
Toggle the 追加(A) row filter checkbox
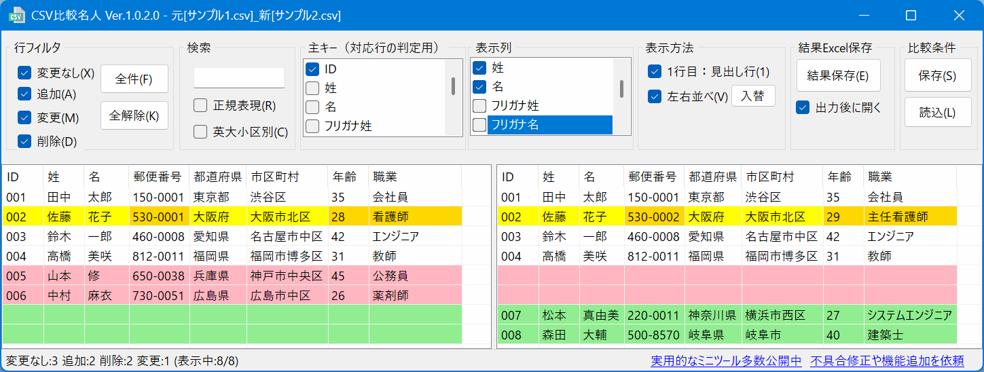25,94
